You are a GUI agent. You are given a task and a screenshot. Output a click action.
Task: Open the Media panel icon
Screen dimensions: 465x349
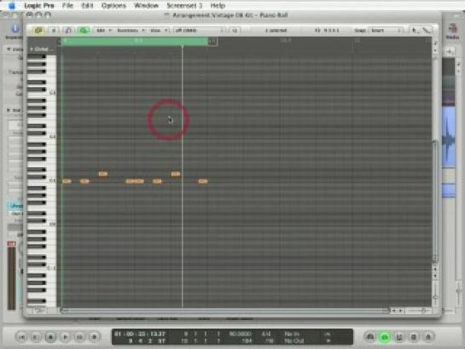452,32
